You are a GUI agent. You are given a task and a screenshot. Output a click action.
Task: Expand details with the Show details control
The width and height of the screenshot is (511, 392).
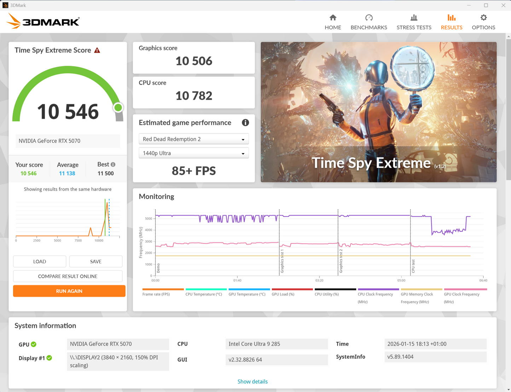[252, 381]
